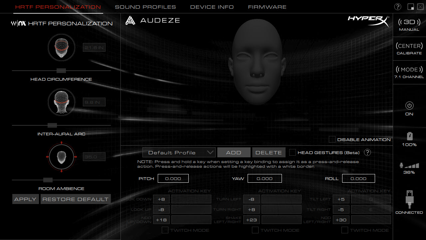Click the window restore icon
This screenshot has width=426, height=240.
click(x=410, y=7)
